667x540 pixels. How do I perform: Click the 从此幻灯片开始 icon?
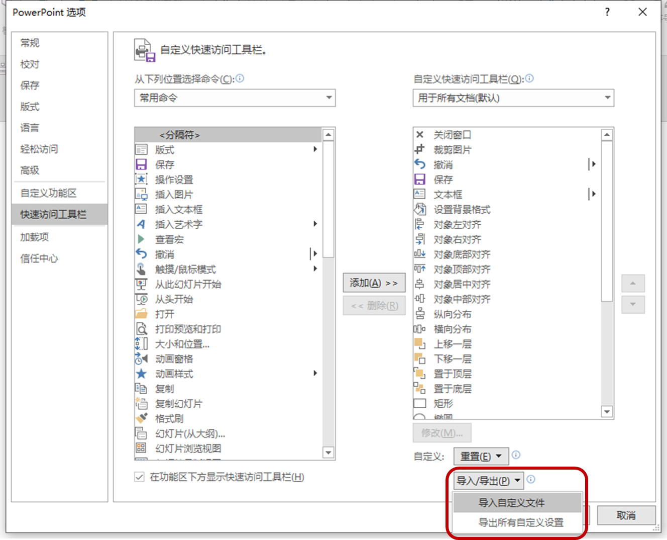141,284
